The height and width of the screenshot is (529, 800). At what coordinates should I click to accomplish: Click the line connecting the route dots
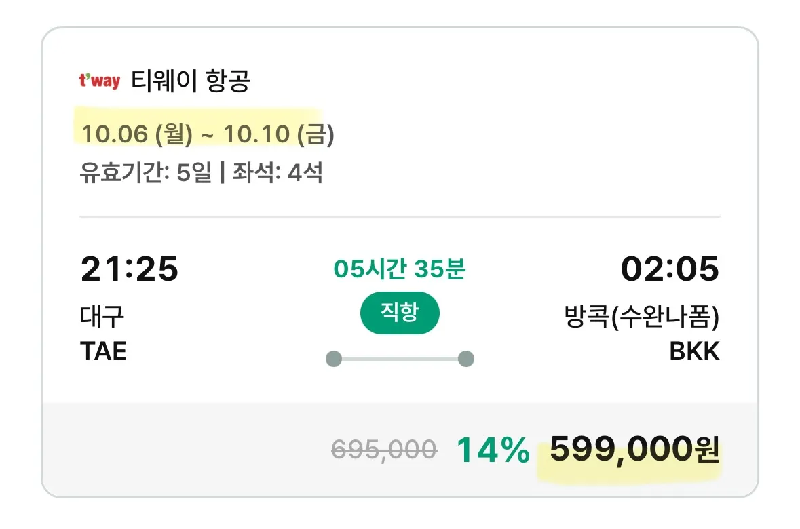[399, 359]
